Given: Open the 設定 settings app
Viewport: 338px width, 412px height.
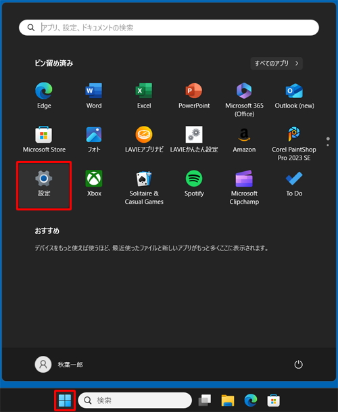Looking at the screenshot, I should [44, 185].
